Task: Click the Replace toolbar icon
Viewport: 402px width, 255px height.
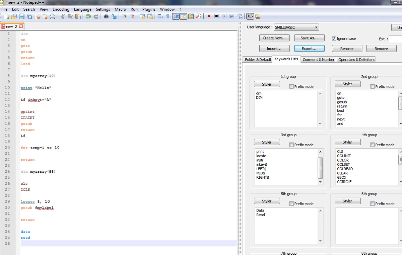Action: pos(114,16)
